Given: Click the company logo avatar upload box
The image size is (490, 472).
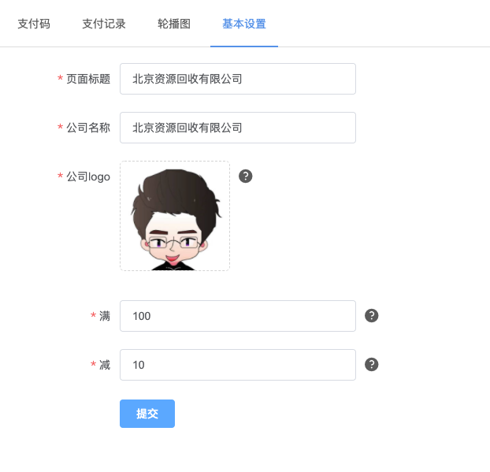Looking at the screenshot, I should [x=175, y=216].
